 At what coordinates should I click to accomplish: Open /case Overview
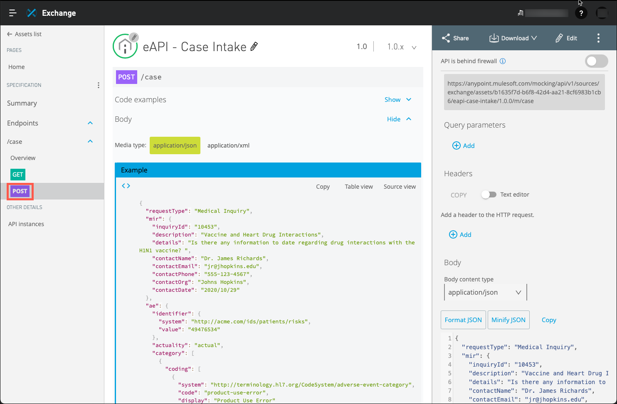pyautogui.click(x=23, y=158)
